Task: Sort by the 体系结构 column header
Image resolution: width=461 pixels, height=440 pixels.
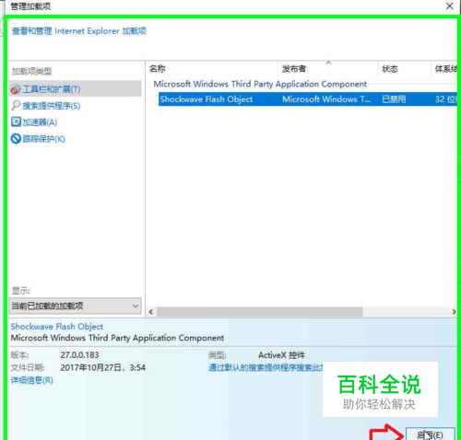Action: tap(445, 69)
